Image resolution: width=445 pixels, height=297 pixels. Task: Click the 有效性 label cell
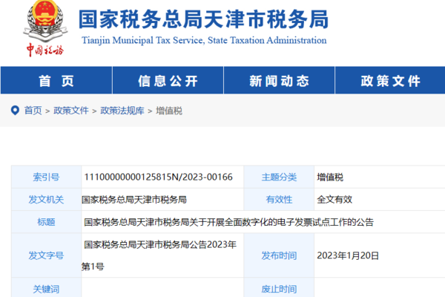click(x=279, y=199)
